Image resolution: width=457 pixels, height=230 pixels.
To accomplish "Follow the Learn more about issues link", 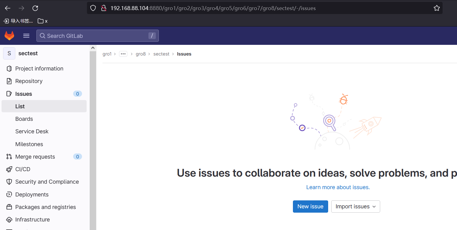I will (338, 187).
